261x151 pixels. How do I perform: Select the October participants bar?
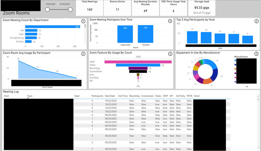point(145,34)
